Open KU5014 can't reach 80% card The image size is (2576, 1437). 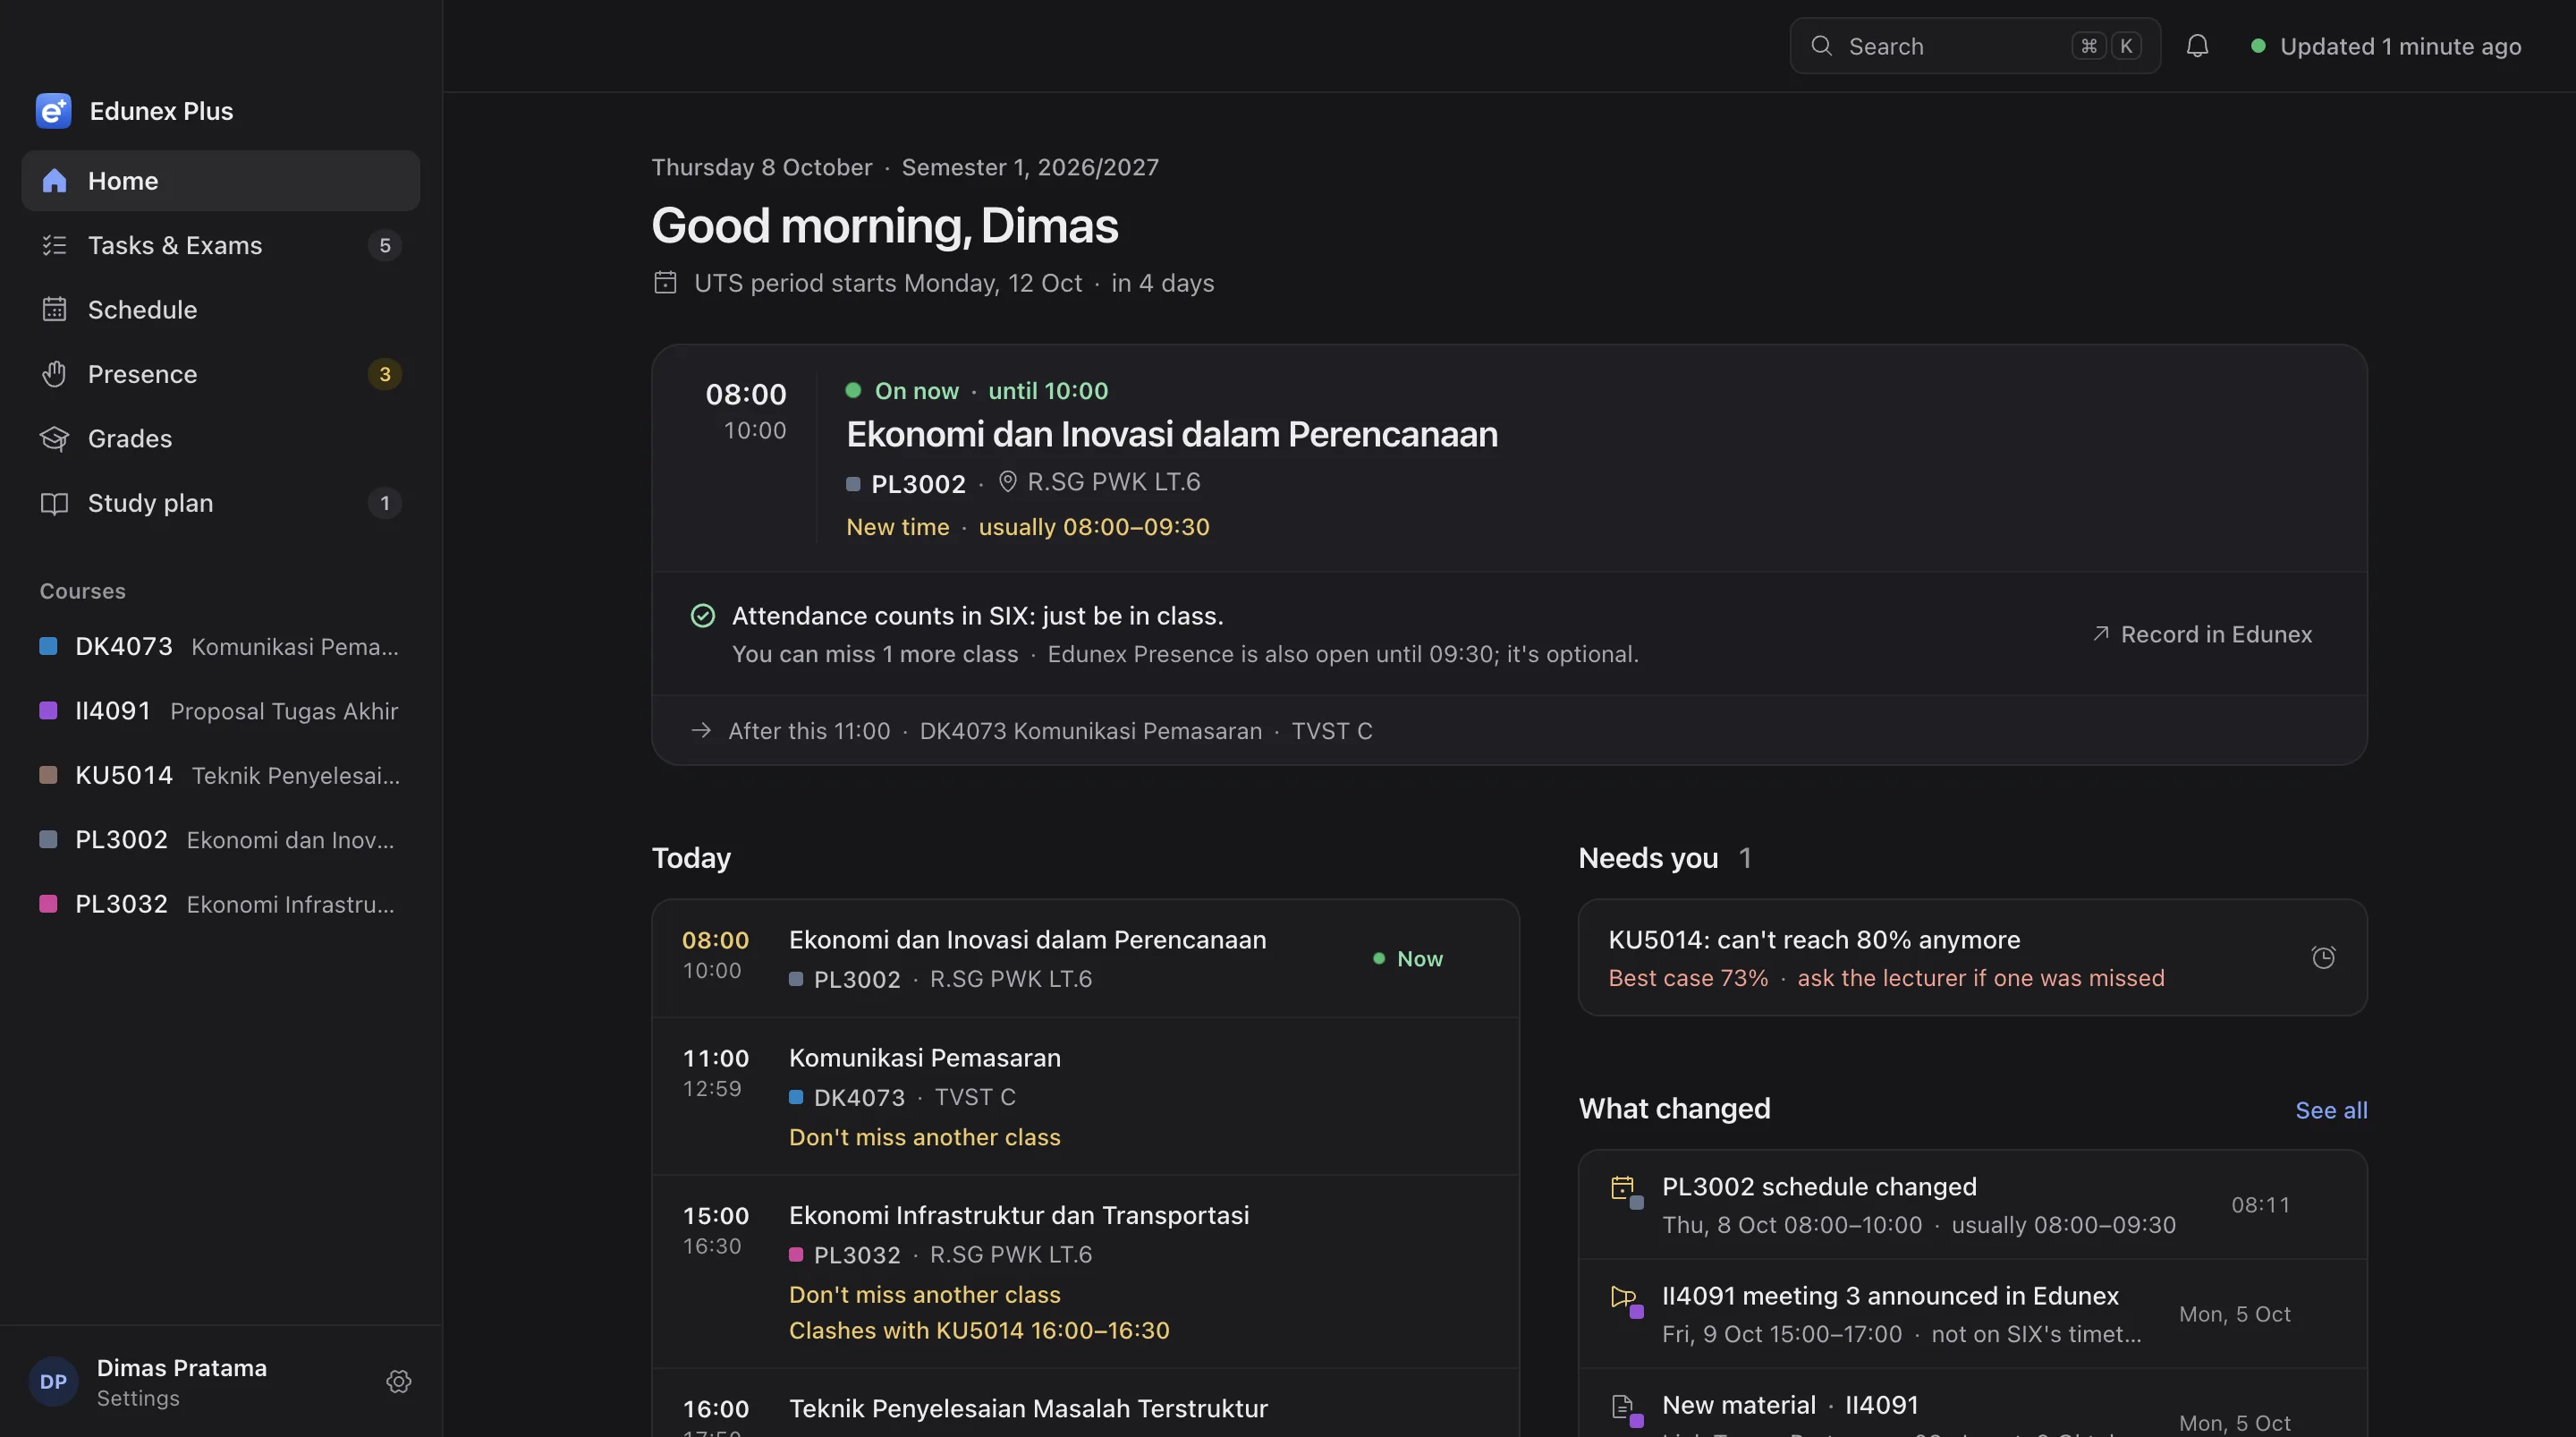pos(1972,957)
